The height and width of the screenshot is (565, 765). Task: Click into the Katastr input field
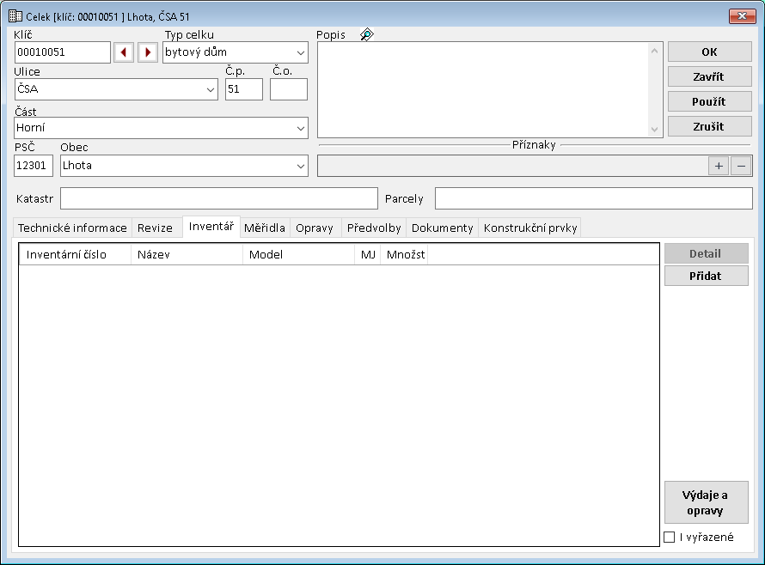click(x=218, y=198)
